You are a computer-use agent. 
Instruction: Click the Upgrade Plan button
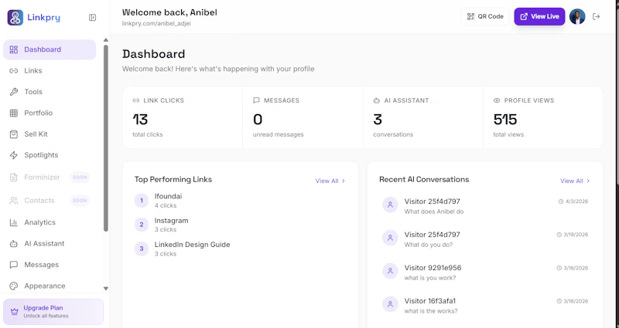pos(53,312)
